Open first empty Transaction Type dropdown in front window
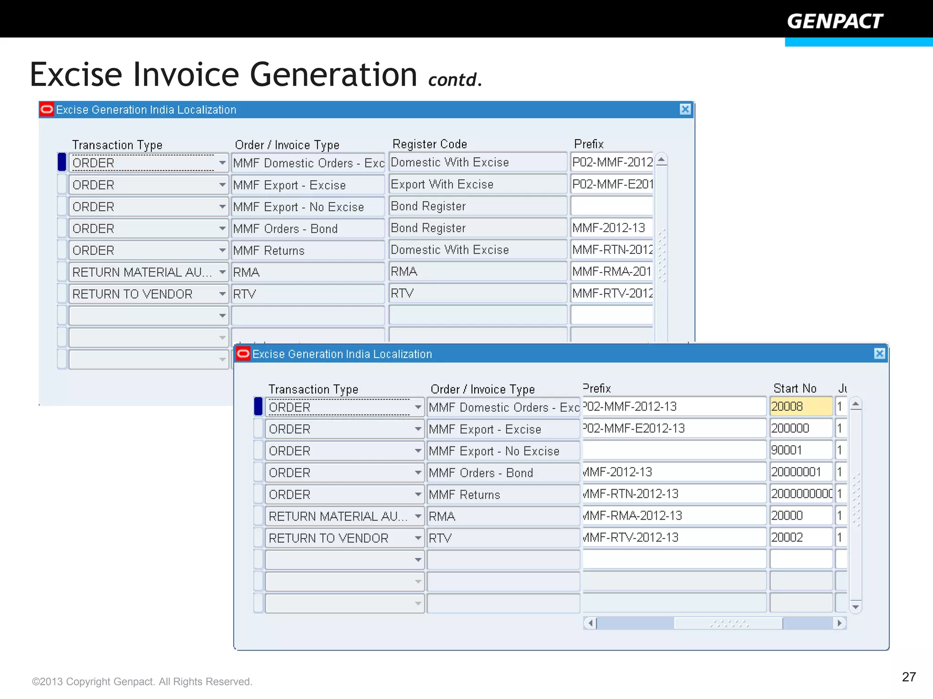Image resolution: width=933 pixels, height=699 pixels. (x=418, y=560)
